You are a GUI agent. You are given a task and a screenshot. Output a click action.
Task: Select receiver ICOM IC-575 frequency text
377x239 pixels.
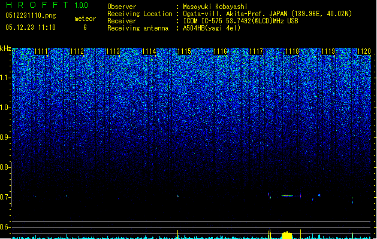click(x=240, y=21)
